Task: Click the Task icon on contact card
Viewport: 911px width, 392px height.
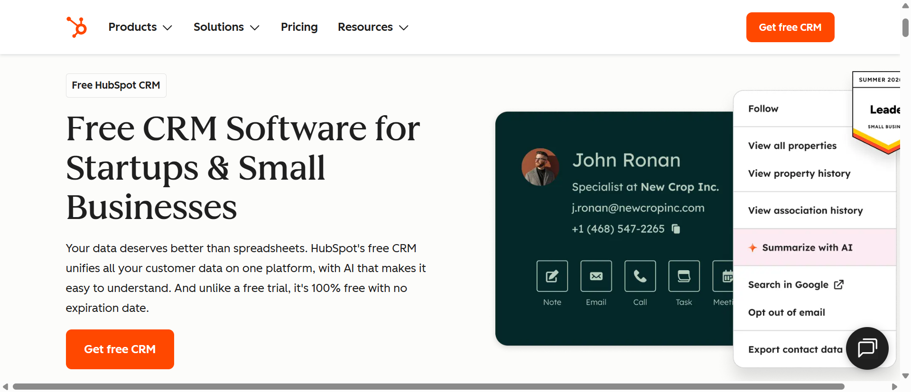Action: [x=684, y=276]
